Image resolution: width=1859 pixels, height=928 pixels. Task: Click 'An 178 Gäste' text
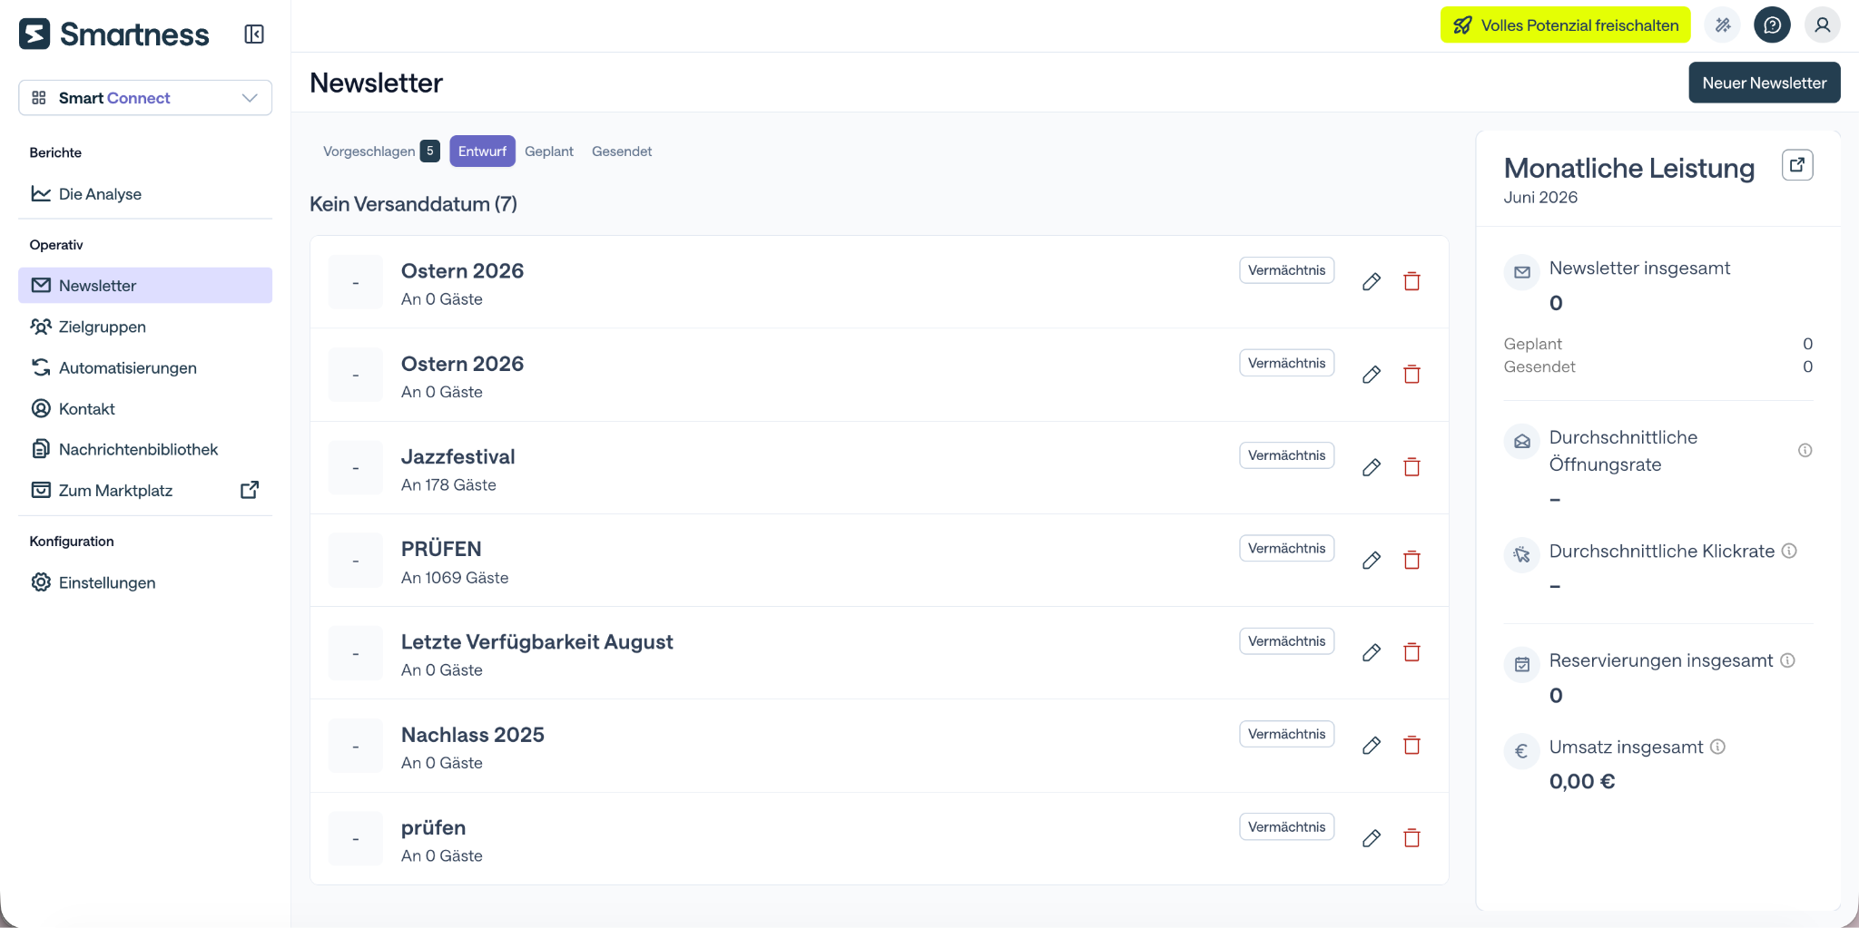(448, 485)
